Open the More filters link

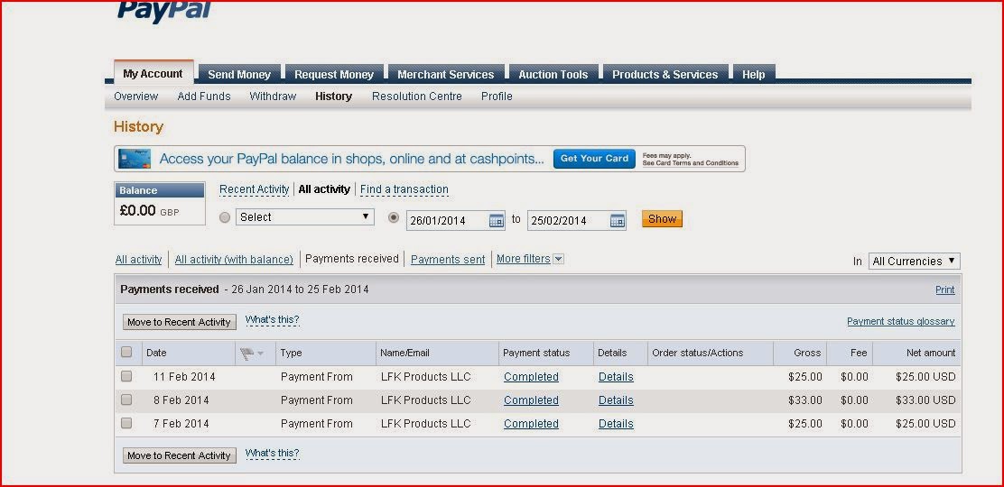(523, 259)
